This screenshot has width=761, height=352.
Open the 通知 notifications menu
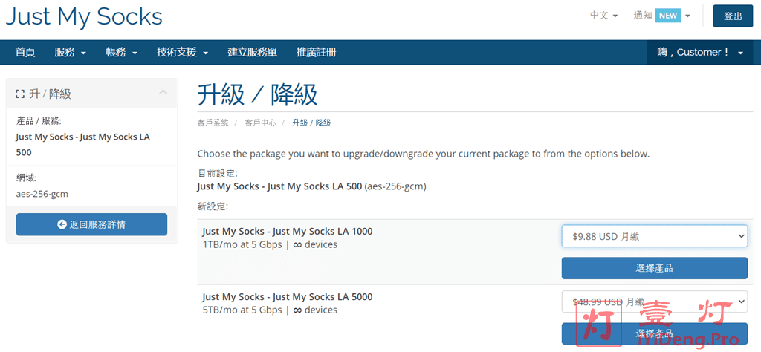661,16
